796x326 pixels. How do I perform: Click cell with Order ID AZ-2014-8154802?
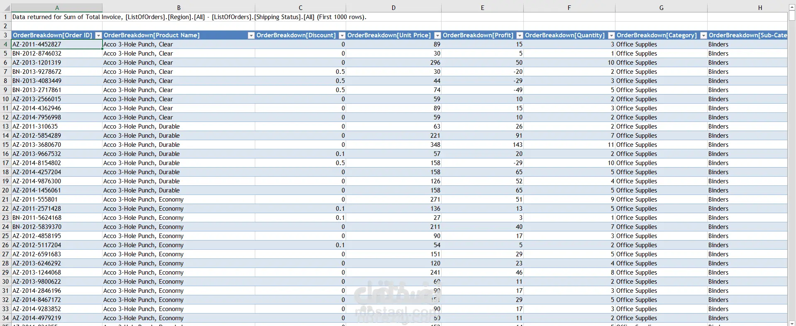(x=57, y=163)
